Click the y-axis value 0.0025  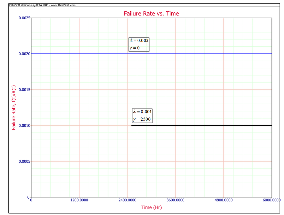click(24, 18)
